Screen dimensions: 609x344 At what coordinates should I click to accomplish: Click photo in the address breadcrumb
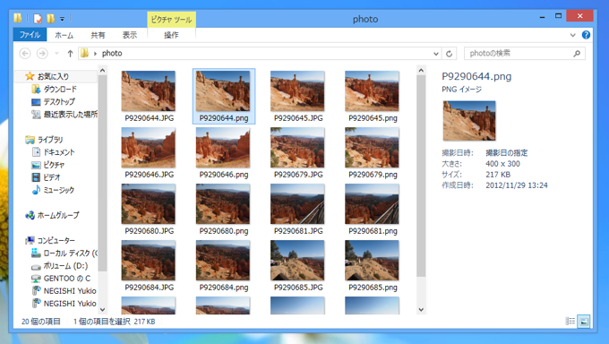coord(112,53)
